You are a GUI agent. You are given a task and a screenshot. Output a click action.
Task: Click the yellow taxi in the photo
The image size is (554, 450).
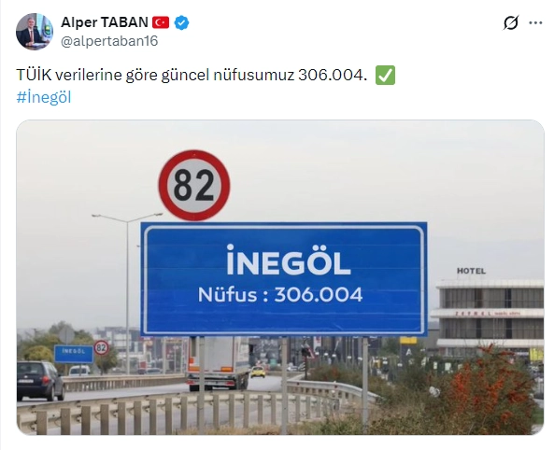(x=258, y=372)
